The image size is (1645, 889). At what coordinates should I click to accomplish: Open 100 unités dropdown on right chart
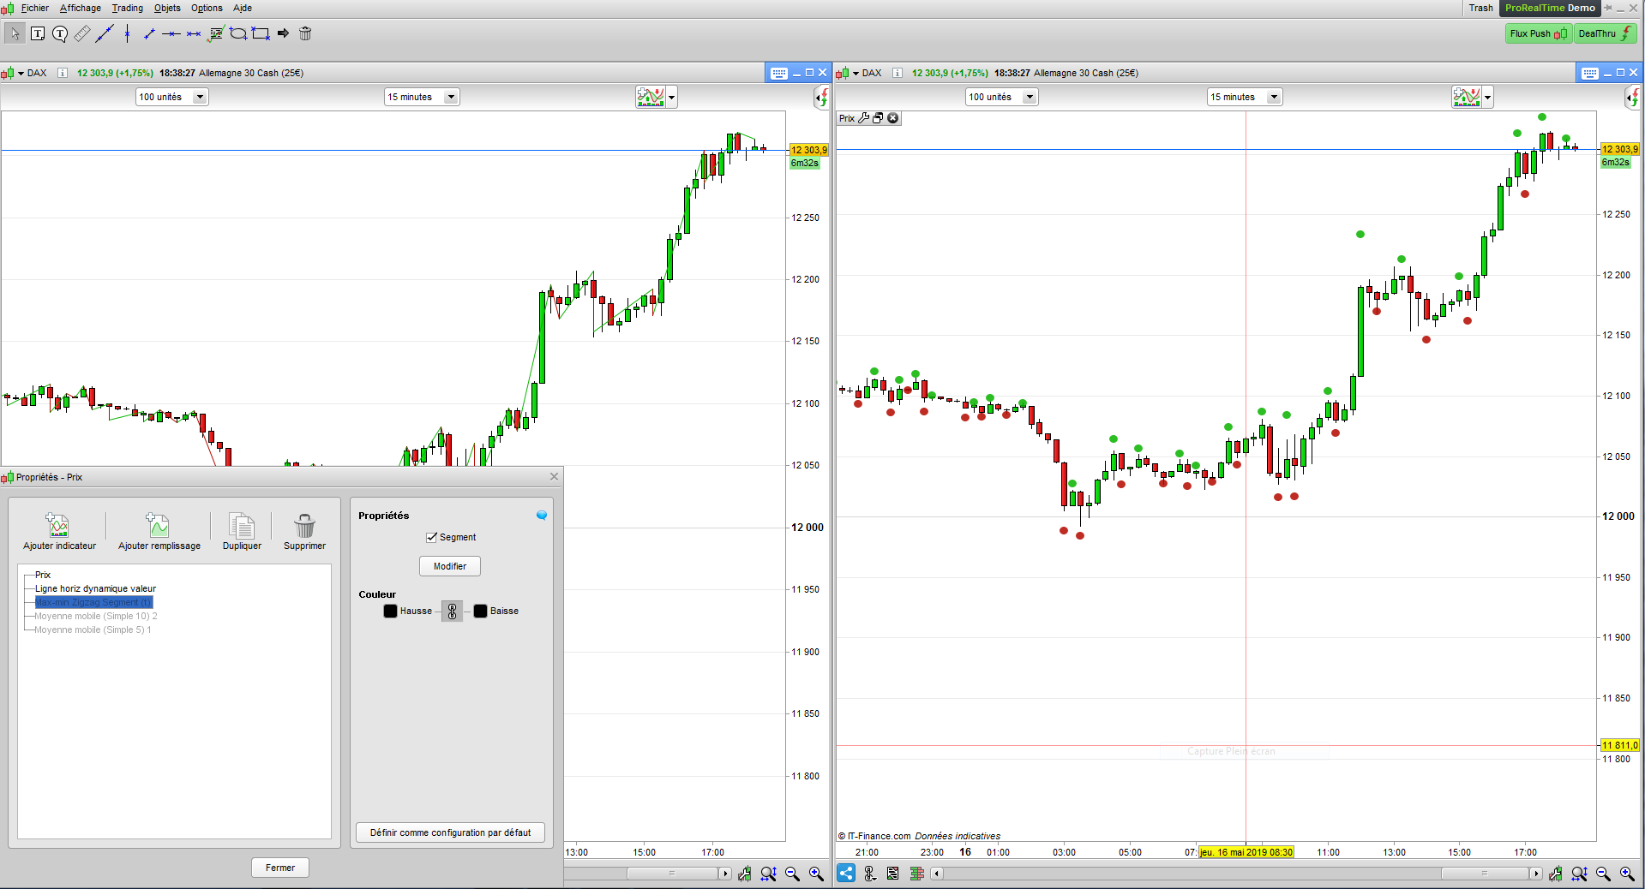coord(1001,97)
